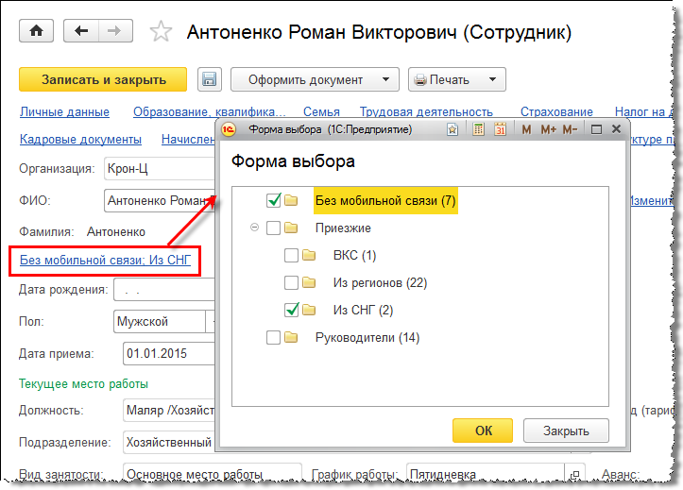This screenshot has height=490, width=683.
Task: Check the 'Из регионов (22)' checkbox
Action: [291, 282]
